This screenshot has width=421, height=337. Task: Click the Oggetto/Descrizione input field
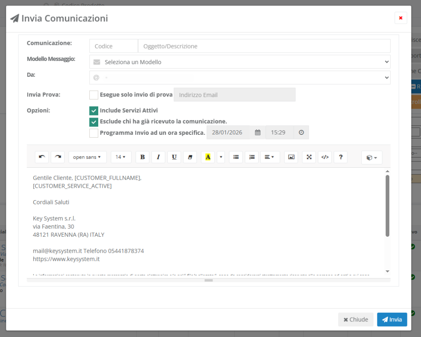(x=264, y=46)
